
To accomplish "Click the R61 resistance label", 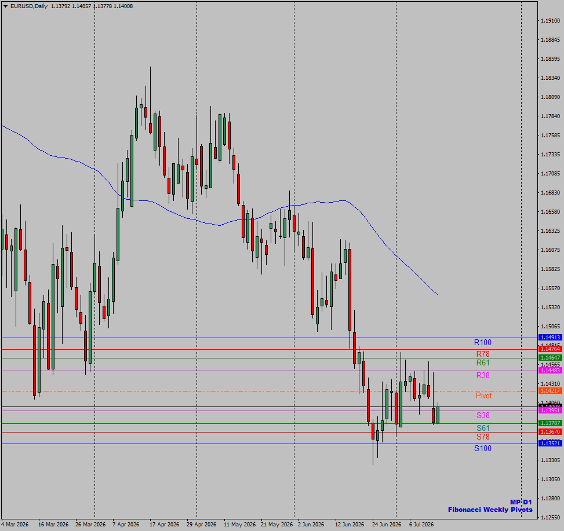I will pos(483,362).
